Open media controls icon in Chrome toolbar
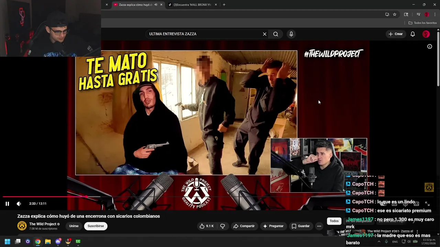 coord(418,14)
